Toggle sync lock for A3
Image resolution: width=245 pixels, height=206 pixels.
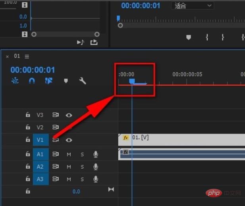[x=56, y=179]
